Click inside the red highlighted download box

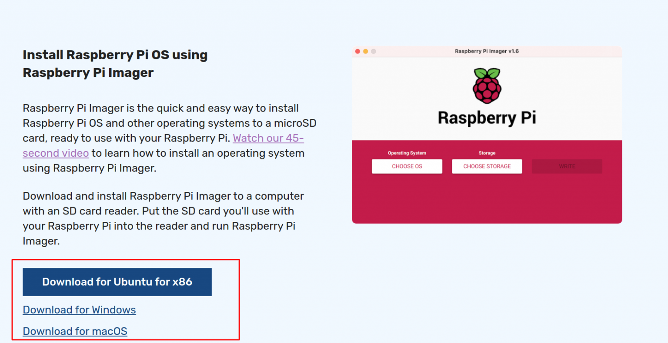pyautogui.click(x=126, y=300)
